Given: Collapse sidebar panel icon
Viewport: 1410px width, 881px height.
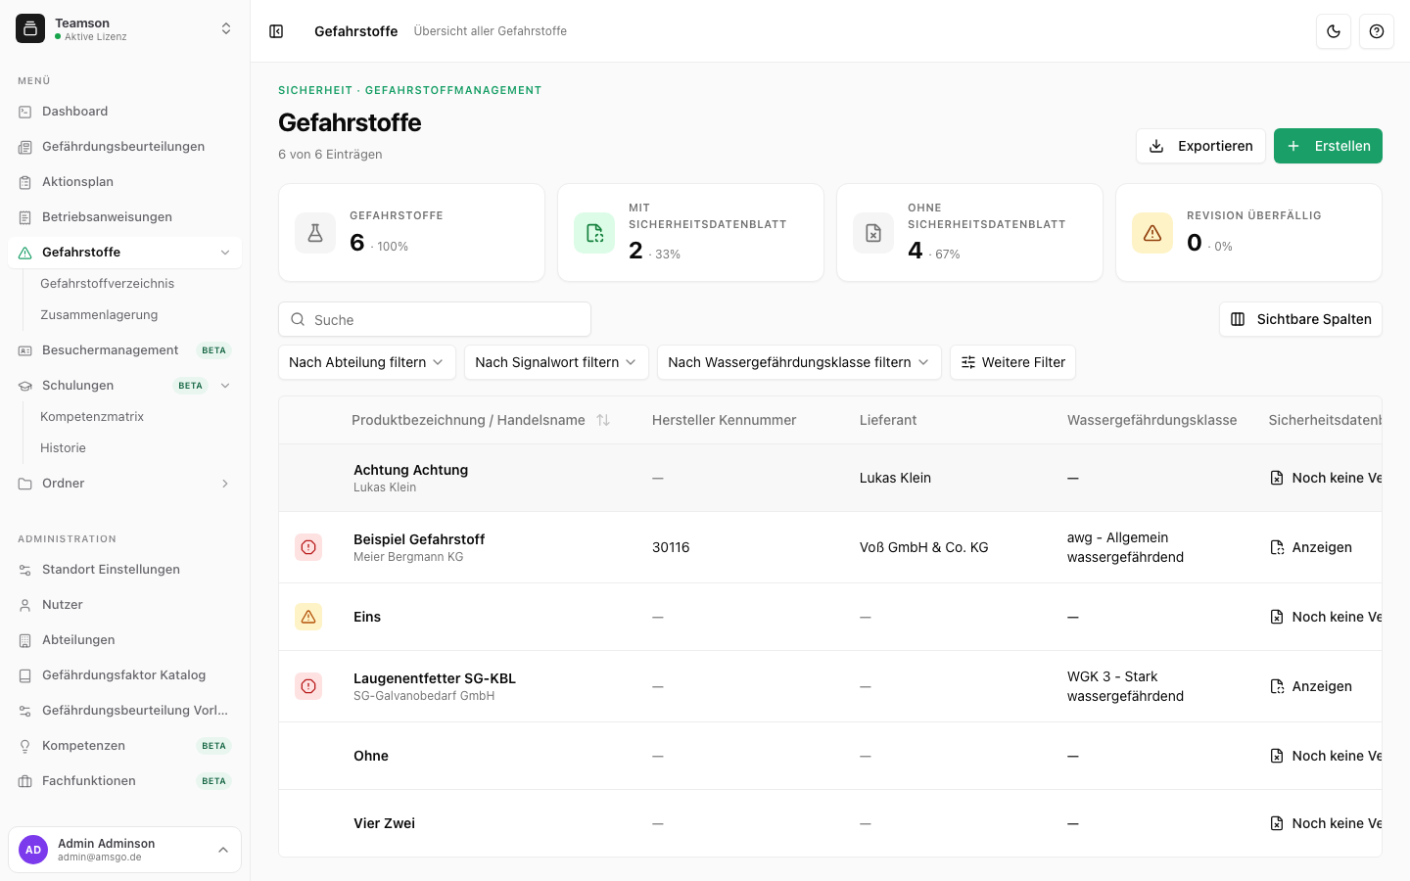Looking at the screenshot, I should (x=276, y=31).
